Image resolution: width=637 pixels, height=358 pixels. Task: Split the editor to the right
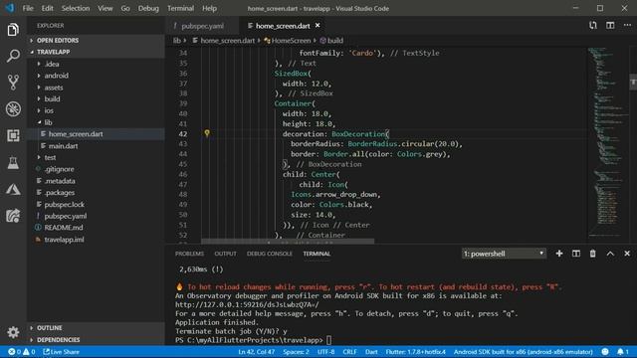pos(610,25)
